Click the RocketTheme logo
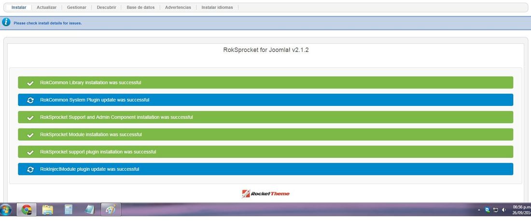This screenshot has width=531, height=221. (x=266, y=194)
